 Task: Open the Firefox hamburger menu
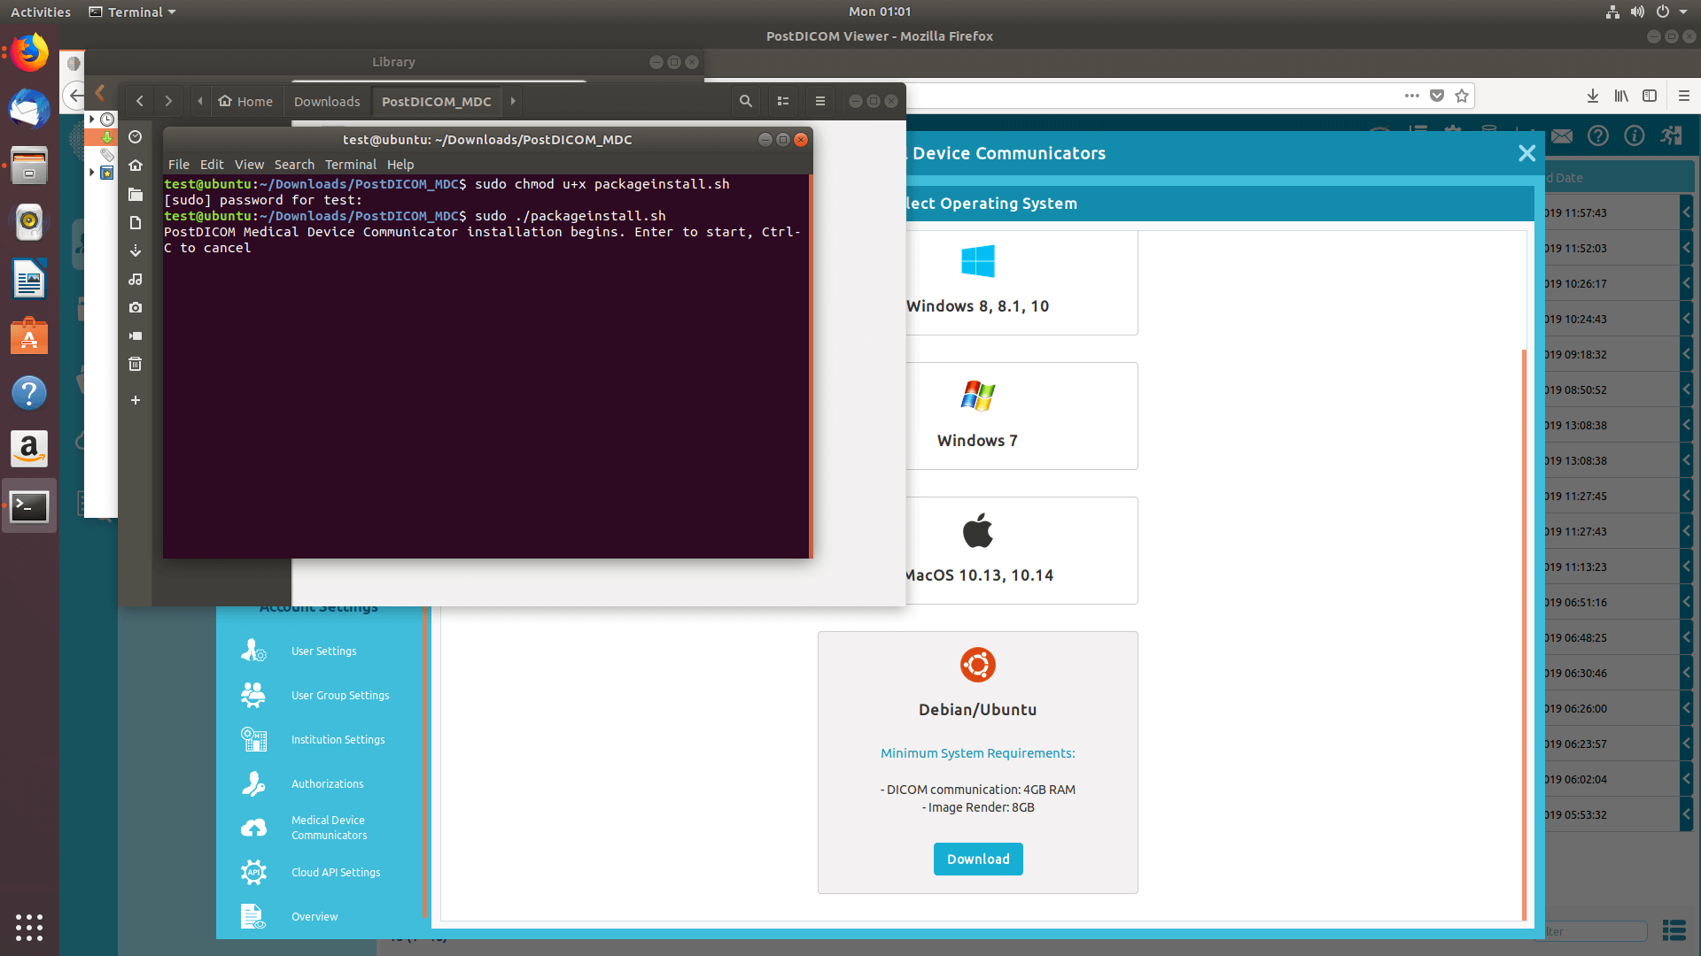[1686, 96]
